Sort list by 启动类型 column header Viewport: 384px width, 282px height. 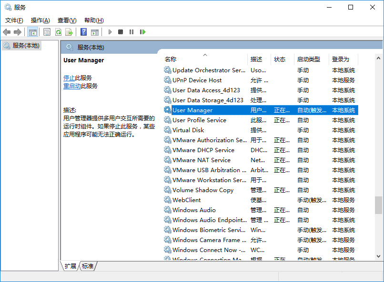click(x=309, y=59)
